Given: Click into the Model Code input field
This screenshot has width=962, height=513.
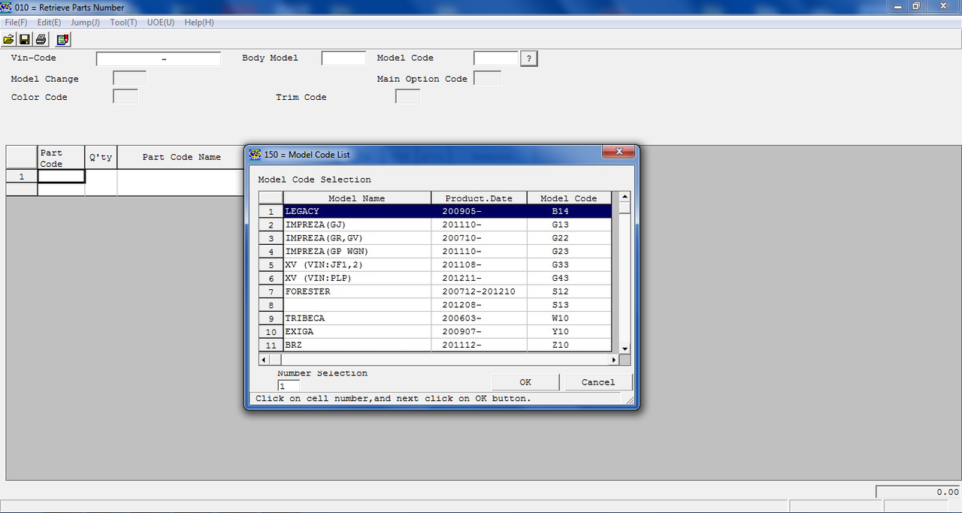Looking at the screenshot, I should (x=496, y=58).
